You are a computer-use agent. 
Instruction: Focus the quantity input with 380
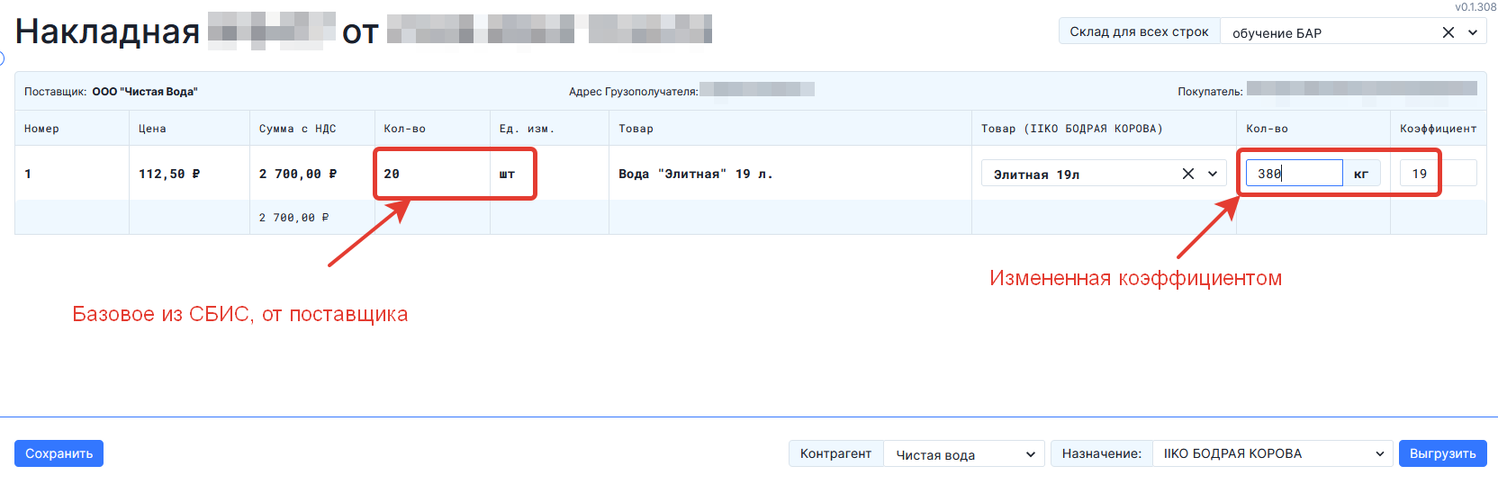1294,173
